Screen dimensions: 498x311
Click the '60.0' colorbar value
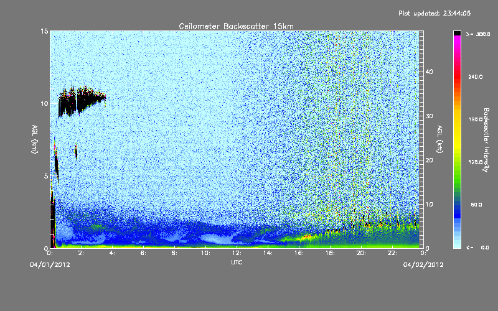coord(476,205)
